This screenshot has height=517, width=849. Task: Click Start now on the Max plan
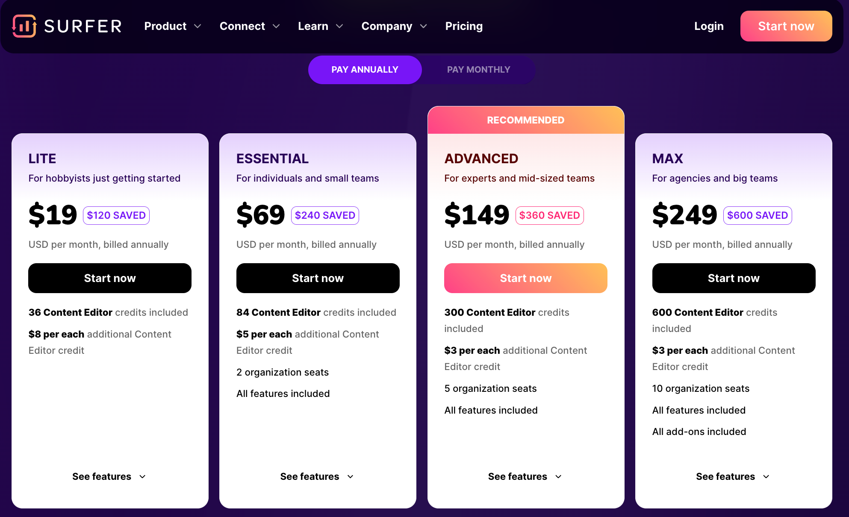coord(734,278)
